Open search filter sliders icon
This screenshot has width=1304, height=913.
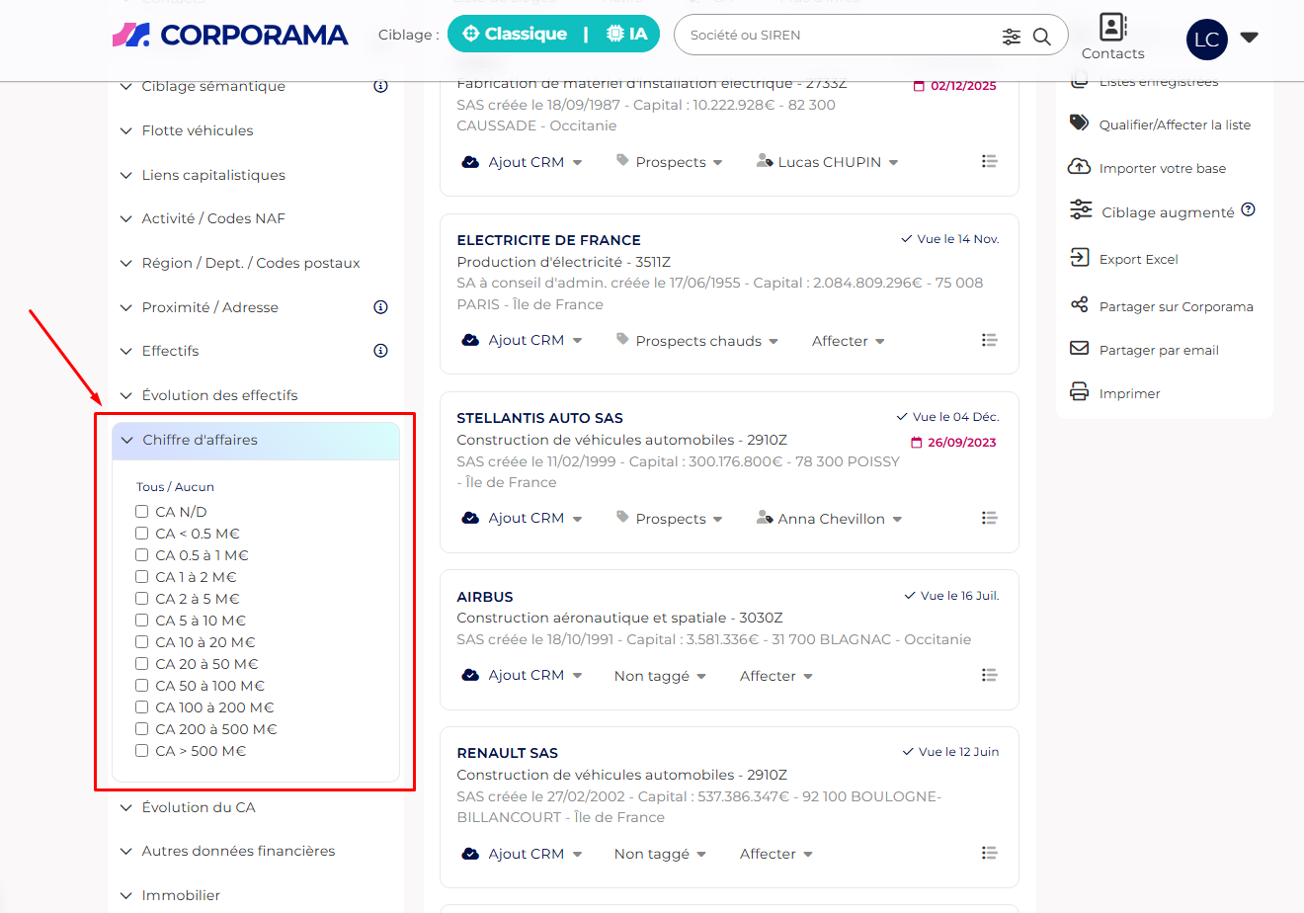pyautogui.click(x=1011, y=36)
